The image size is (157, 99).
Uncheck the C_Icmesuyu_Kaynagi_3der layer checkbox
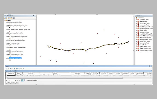pyautogui.click(x=8, y=33)
